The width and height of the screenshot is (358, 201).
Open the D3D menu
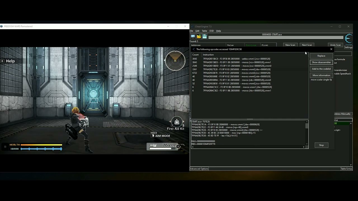pyautogui.click(x=211, y=31)
